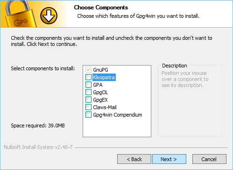Tick the GpgEX checkbox

(x=88, y=100)
